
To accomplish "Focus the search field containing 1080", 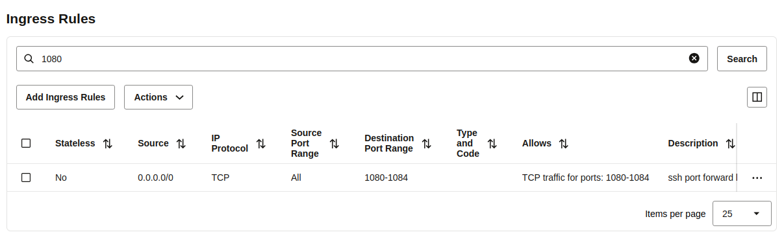I will 362,58.
